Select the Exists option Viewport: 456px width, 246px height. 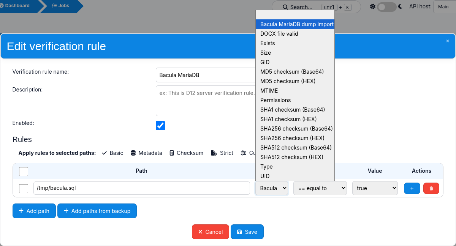[295, 43]
